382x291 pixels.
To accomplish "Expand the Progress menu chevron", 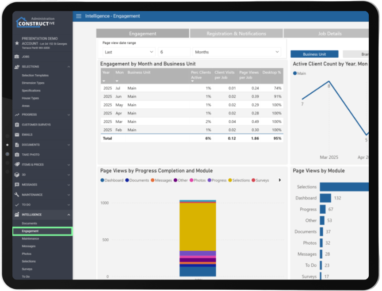I will [x=69, y=115].
